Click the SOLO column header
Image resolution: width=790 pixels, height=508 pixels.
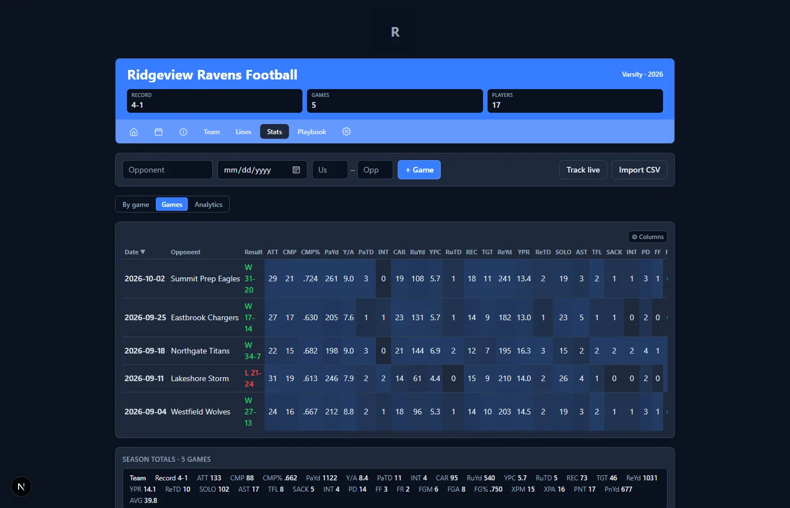(563, 252)
